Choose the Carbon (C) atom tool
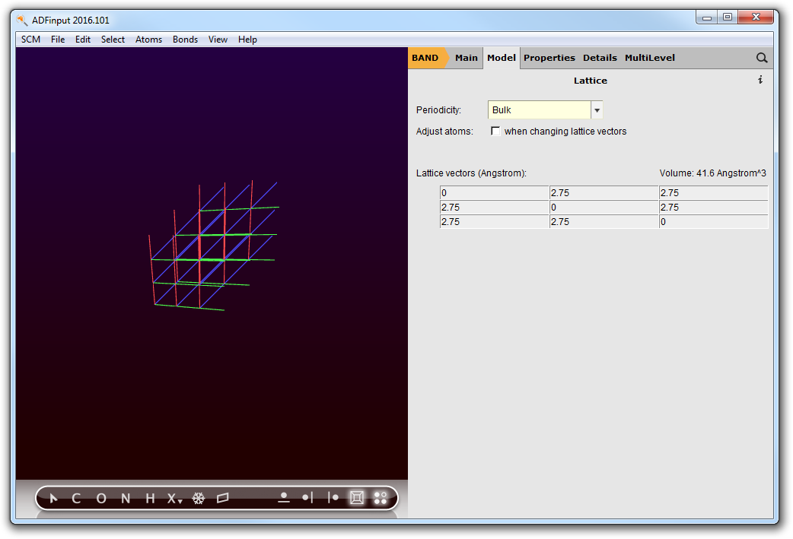 (76, 499)
